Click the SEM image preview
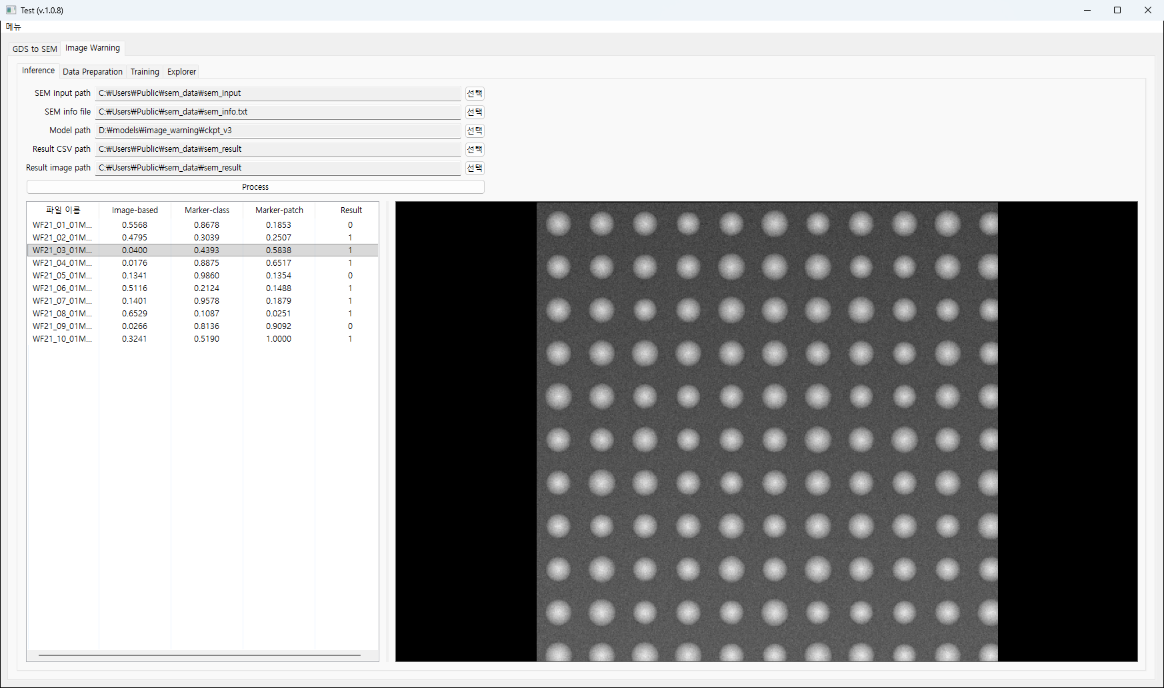The width and height of the screenshot is (1164, 688). (x=767, y=432)
